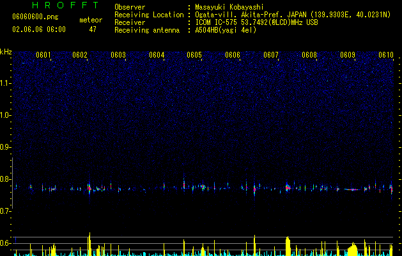
Task: Click the Receiver label
Action: pyautogui.click(x=130, y=22)
